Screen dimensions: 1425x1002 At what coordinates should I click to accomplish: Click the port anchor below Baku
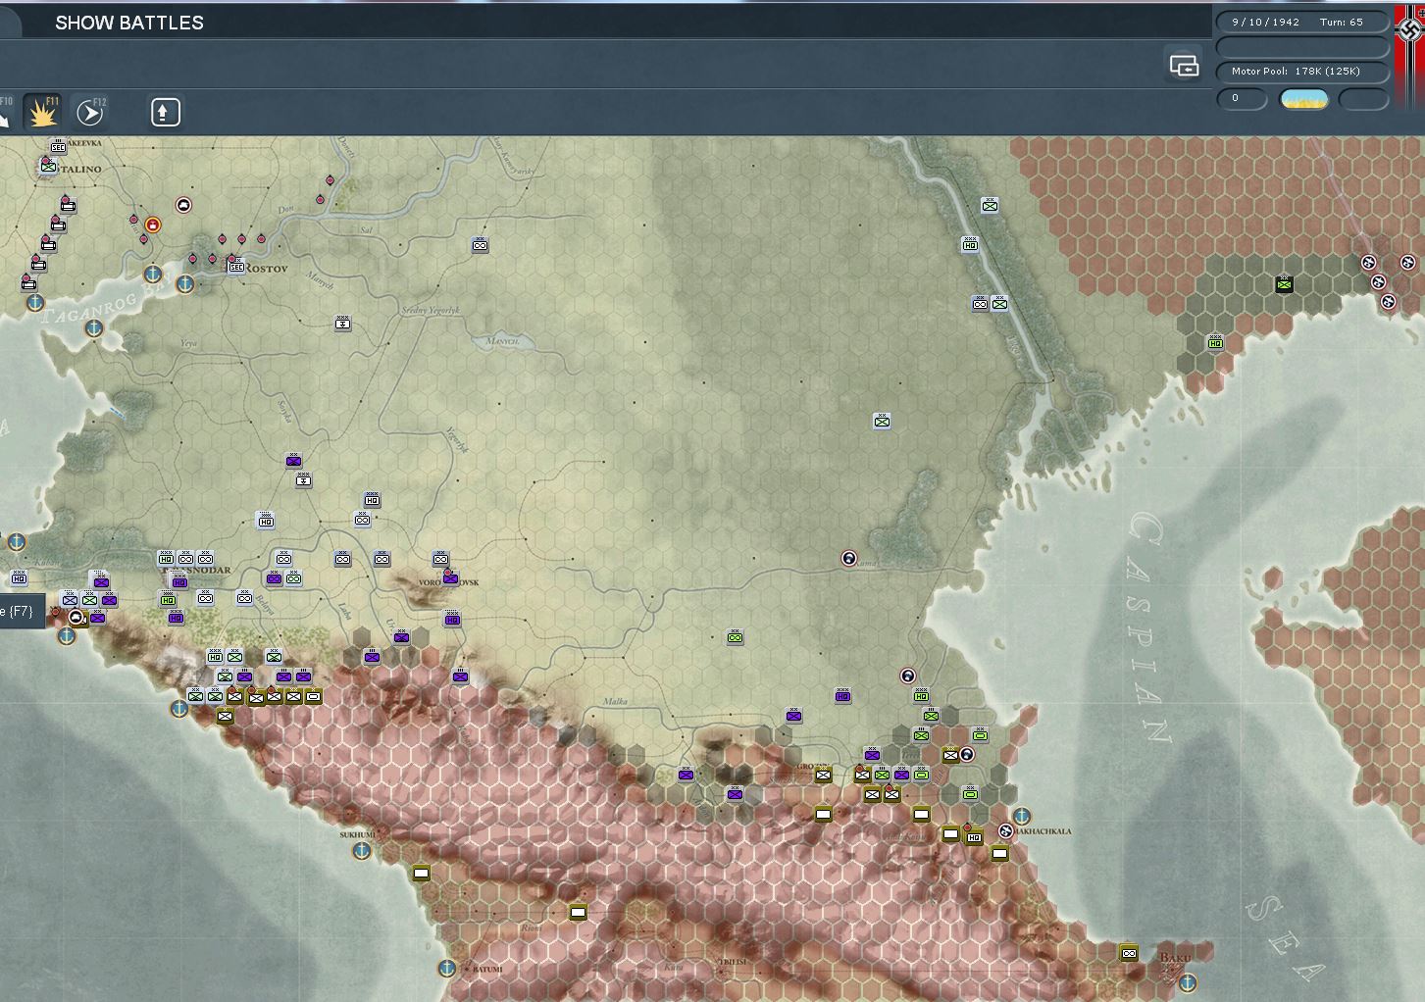(x=1188, y=981)
